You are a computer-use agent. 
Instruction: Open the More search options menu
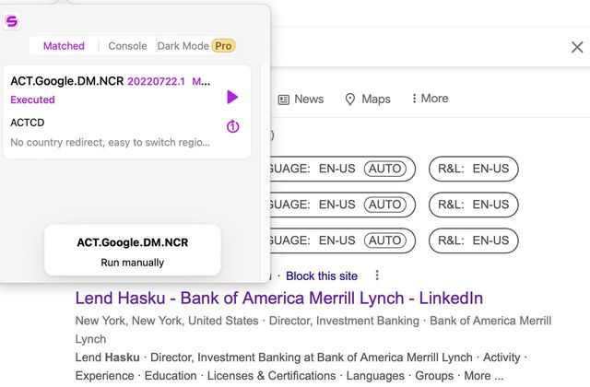(x=431, y=99)
